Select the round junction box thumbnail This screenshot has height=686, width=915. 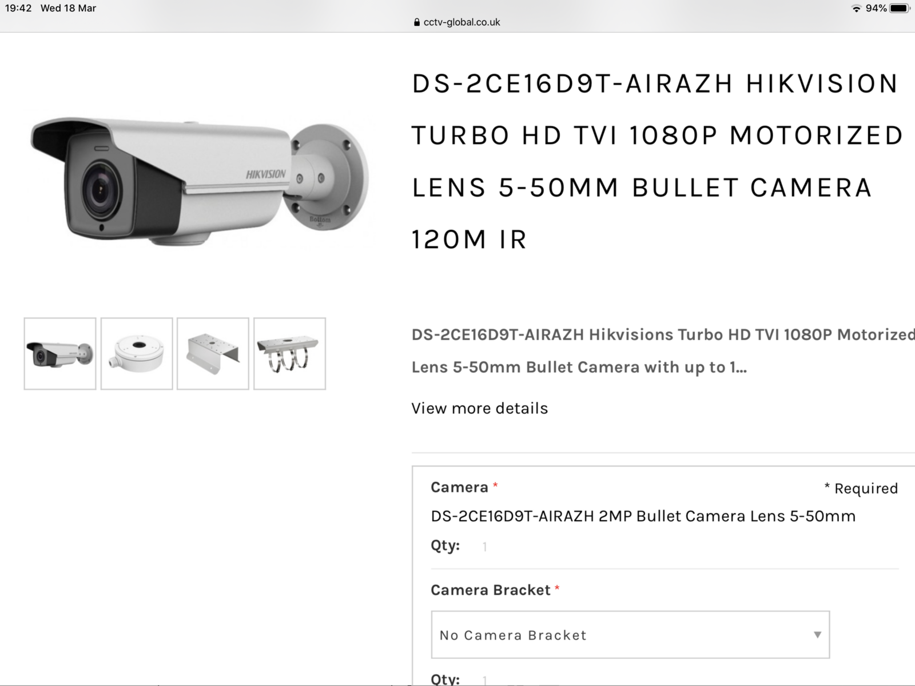137,354
